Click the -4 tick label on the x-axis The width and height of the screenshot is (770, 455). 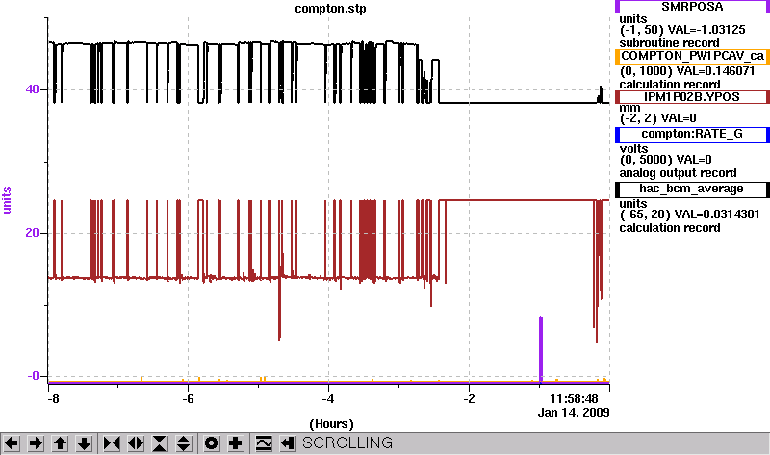(x=328, y=398)
